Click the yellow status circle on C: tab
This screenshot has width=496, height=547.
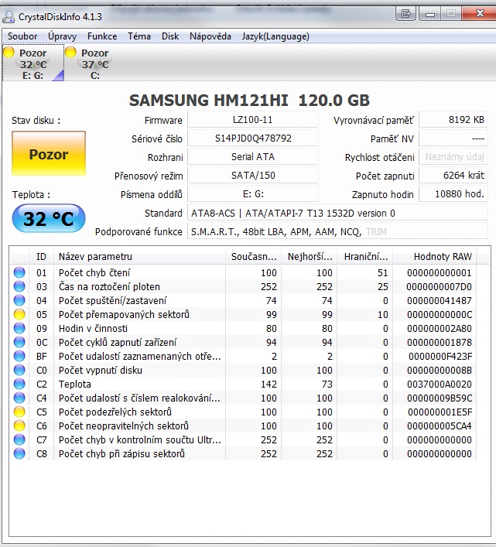click(70, 53)
